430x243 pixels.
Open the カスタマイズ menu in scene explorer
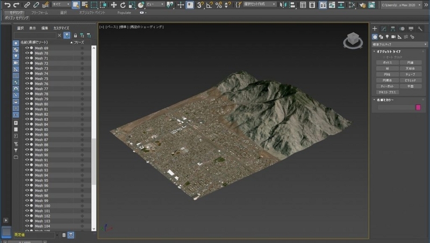pyautogui.click(x=61, y=28)
